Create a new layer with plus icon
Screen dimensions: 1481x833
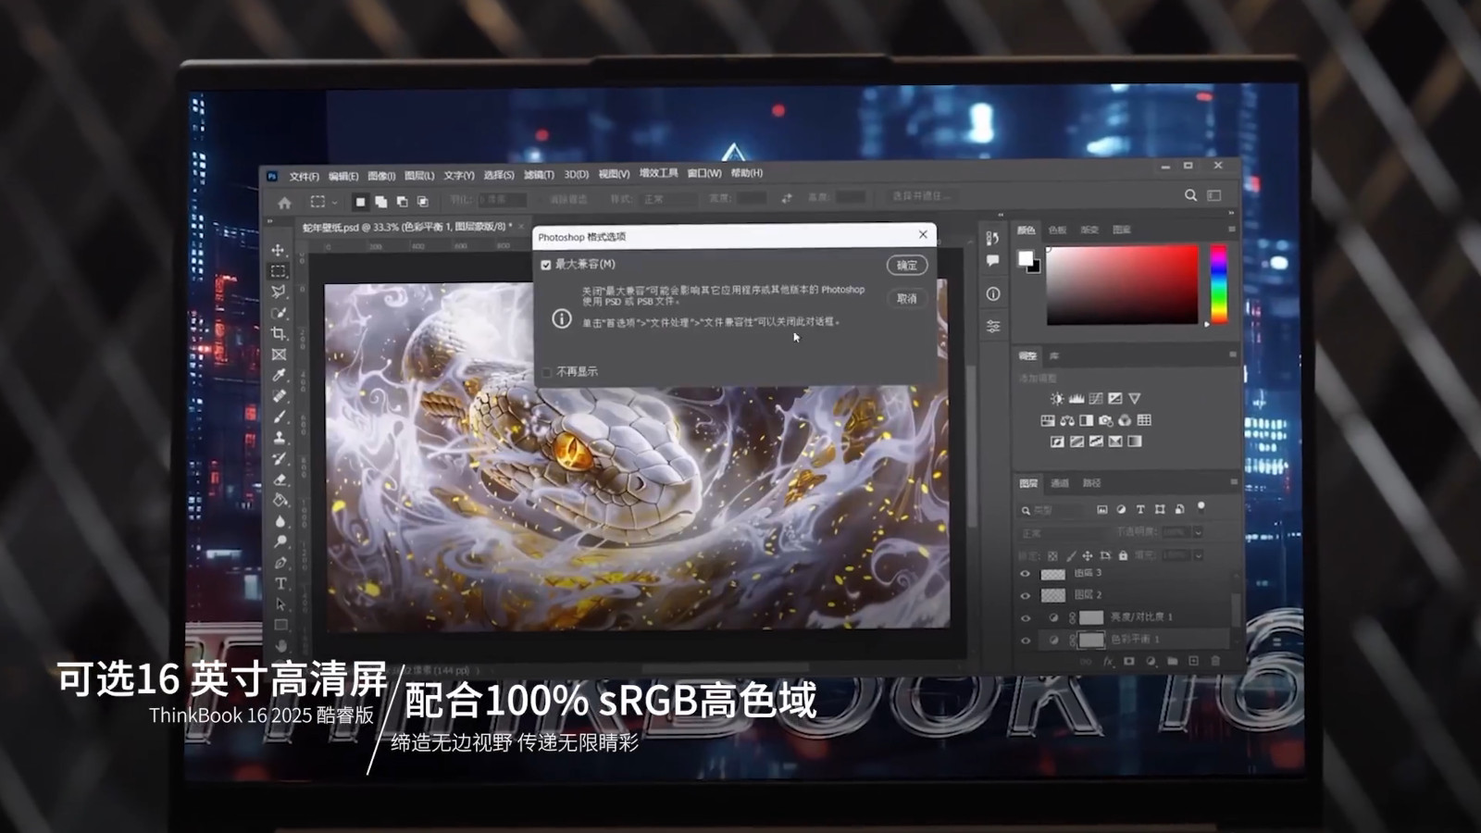click(x=1193, y=661)
